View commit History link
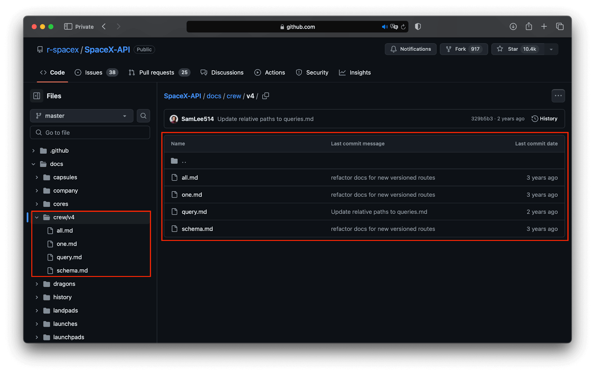 [x=544, y=119]
